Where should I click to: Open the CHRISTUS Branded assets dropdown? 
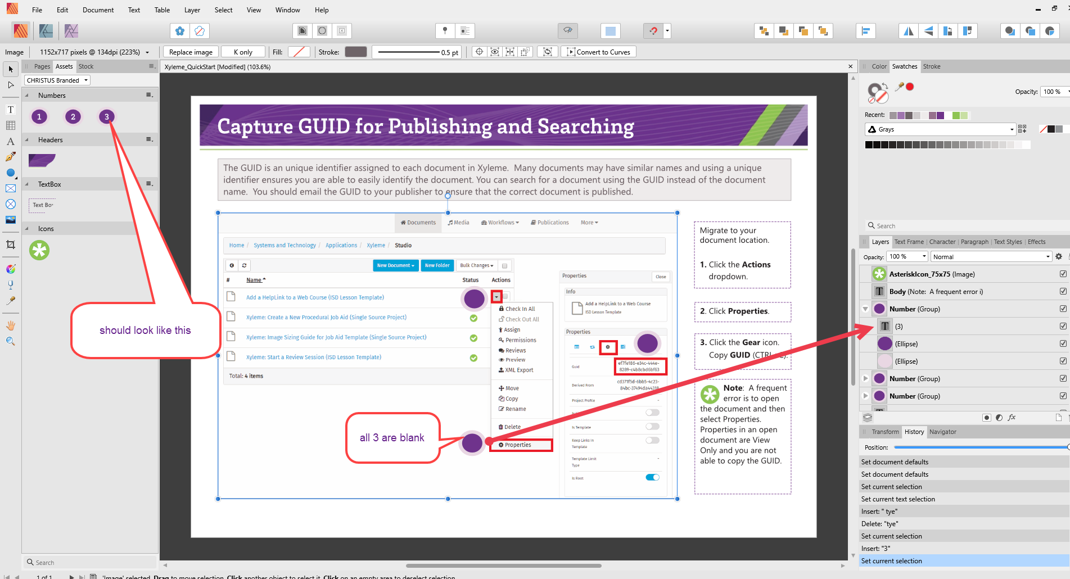[x=57, y=80]
